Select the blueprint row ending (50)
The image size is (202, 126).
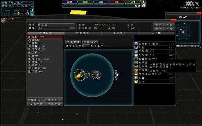click(x=45, y=65)
